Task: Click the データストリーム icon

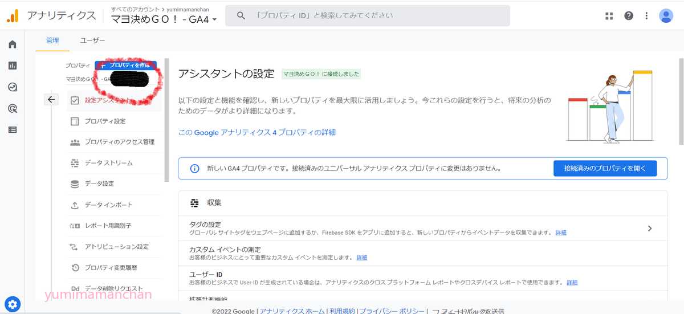Action: (75, 163)
